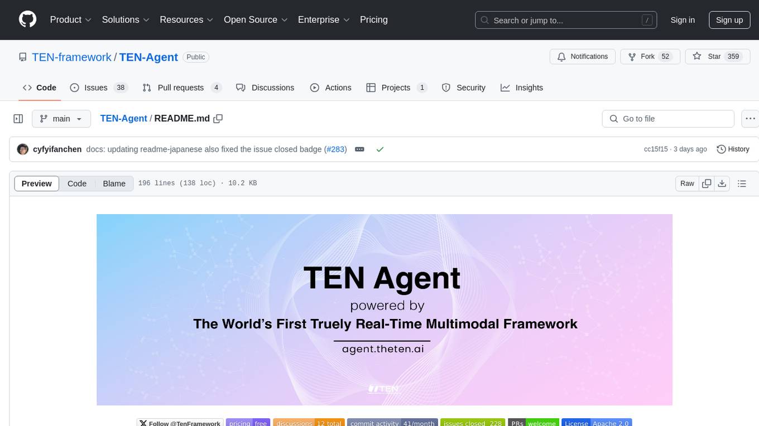This screenshot has width=759, height=426.
Task: Expand the file tree side panel
Action: [x=18, y=119]
